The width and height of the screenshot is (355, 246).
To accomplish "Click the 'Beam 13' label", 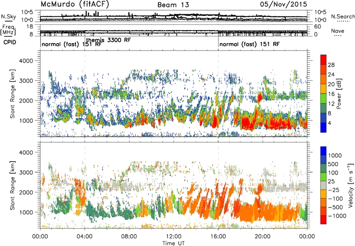I will tap(173, 5).
